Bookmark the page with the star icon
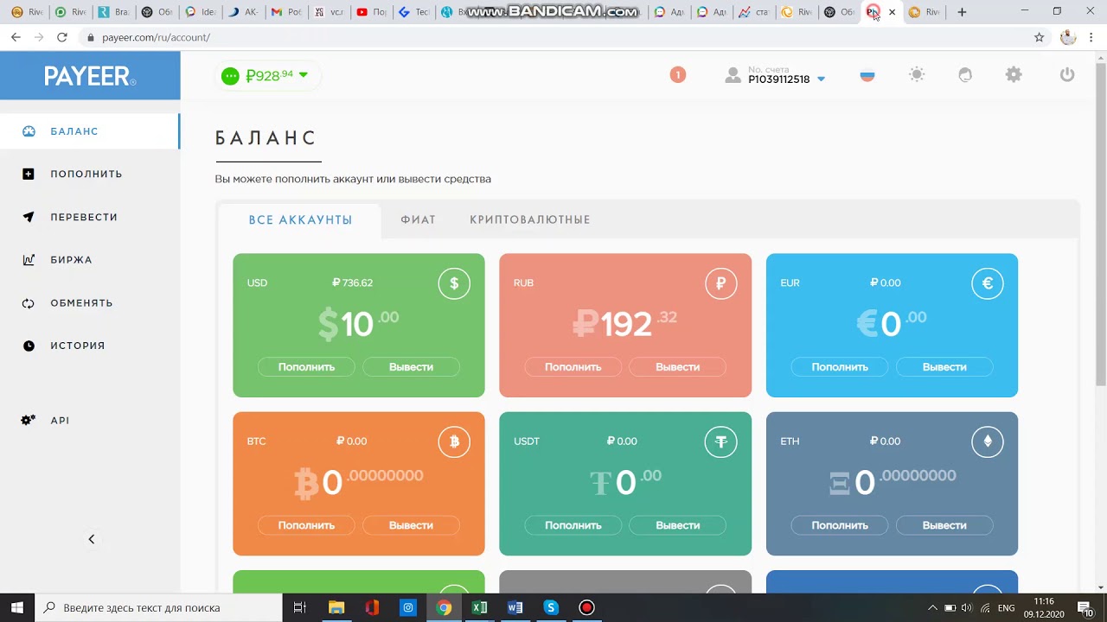1107x622 pixels. [1040, 37]
